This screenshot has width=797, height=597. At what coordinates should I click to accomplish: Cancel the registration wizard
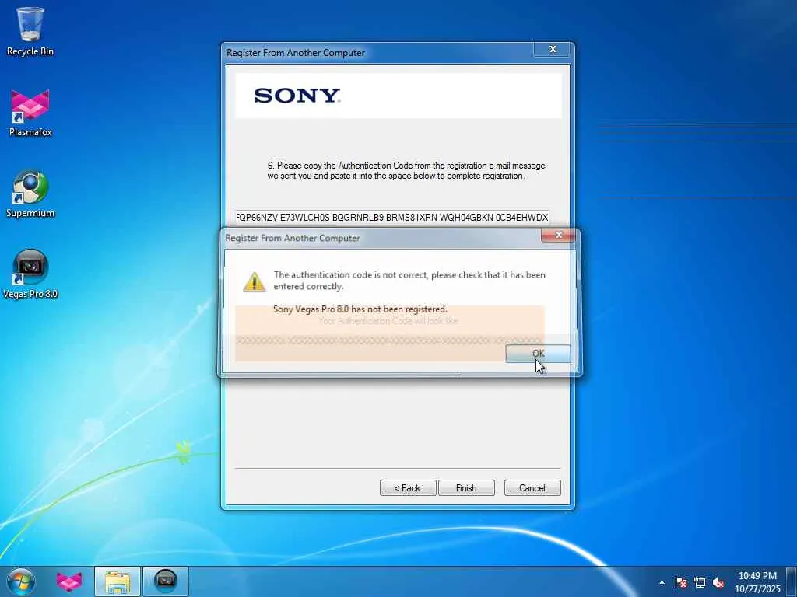[532, 488]
